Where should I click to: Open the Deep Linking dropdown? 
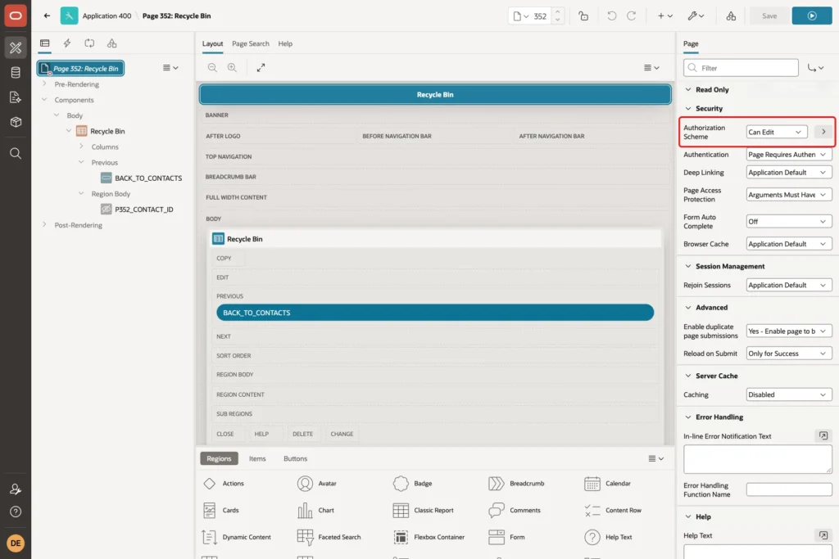point(789,173)
